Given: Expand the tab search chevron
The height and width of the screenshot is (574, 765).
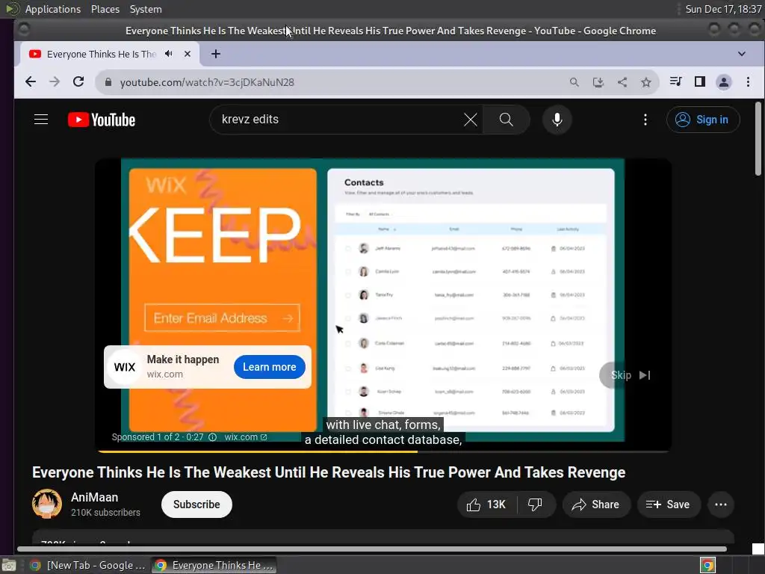Looking at the screenshot, I should coord(742,54).
